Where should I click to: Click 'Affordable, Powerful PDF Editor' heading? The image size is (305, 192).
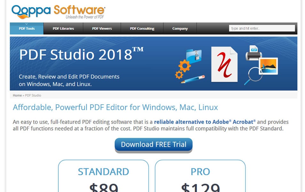(x=115, y=108)
